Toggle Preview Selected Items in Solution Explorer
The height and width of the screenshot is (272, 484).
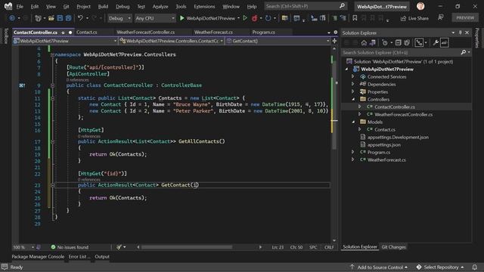coord(444,43)
